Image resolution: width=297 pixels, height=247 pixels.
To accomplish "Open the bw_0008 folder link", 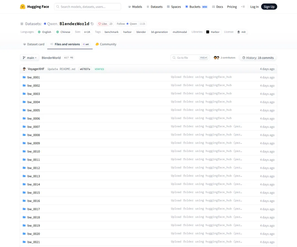I will click(34, 135).
